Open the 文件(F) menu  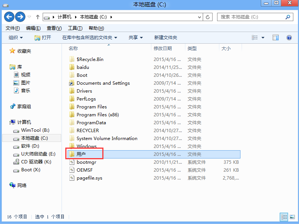coord(13,28)
